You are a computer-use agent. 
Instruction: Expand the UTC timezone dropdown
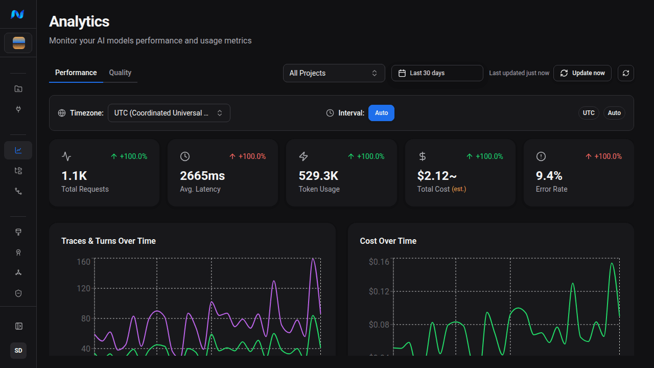[169, 113]
